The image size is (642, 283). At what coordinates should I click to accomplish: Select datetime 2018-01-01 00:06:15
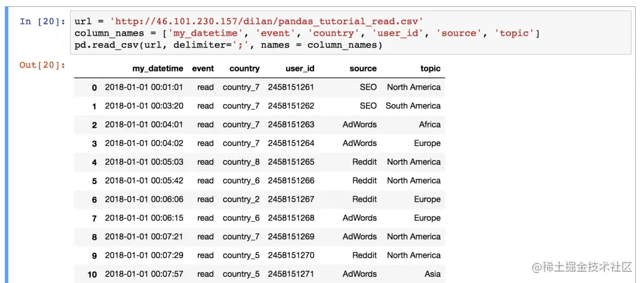[x=144, y=218]
